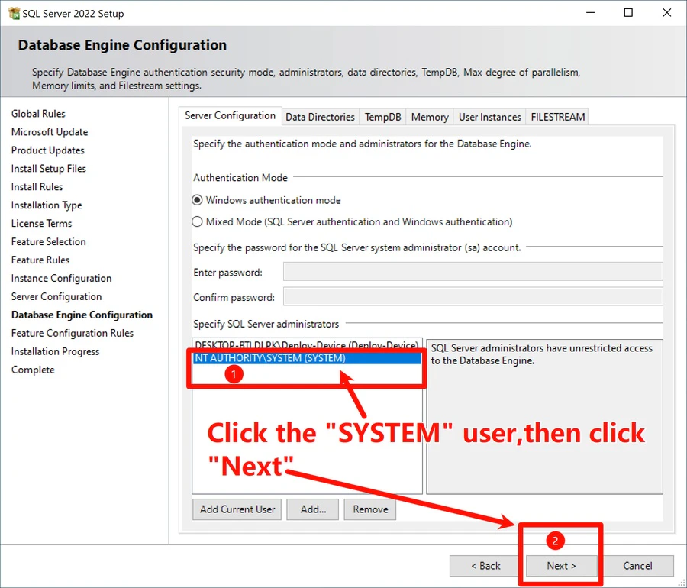Select Windows authentication mode radio button
Image resolution: width=687 pixels, height=588 pixels.
point(197,200)
